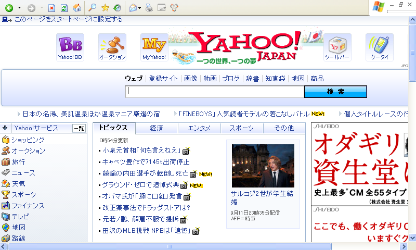416x250 pixels.
Task: Click the 検索 search button
Action: (x=335, y=92)
